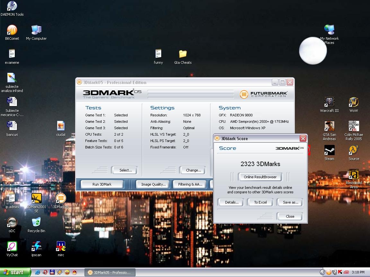The image size is (370, 277).
Task: Click the Futuremark Corporation logo
Action: pos(264,94)
